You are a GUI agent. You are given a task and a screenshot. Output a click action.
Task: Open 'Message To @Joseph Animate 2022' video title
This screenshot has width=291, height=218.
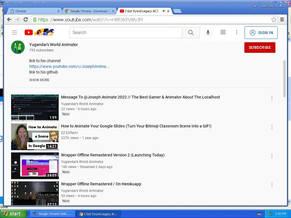140,97
